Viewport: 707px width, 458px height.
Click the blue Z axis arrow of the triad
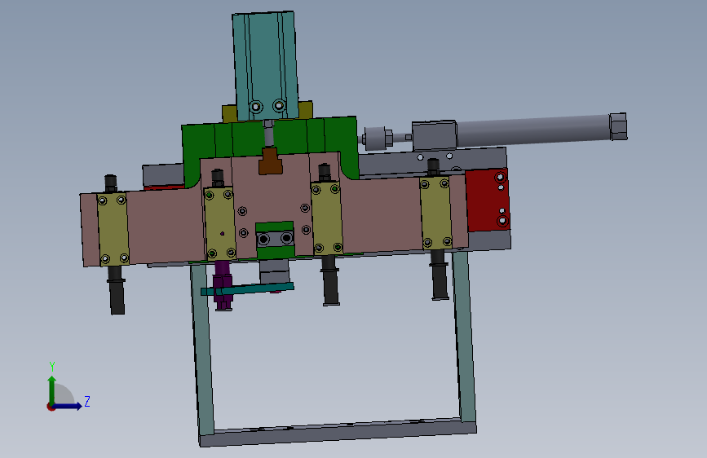68,406
